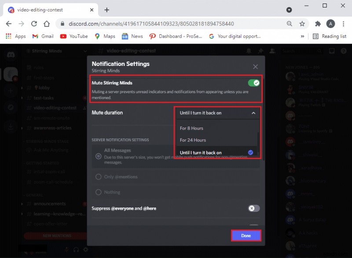Open the Explore Public Servers compass icon
Viewport: 352px width, 258px height.
pos(11,107)
